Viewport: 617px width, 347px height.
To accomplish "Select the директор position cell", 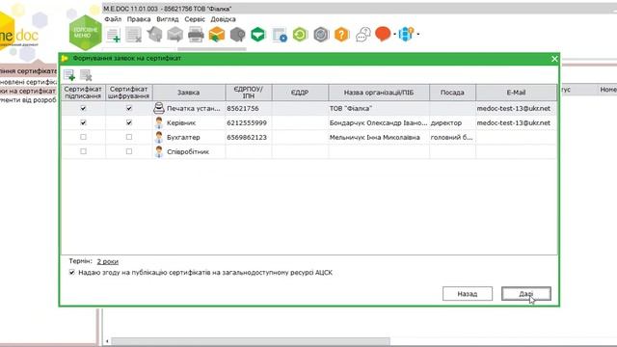I will pyautogui.click(x=452, y=122).
